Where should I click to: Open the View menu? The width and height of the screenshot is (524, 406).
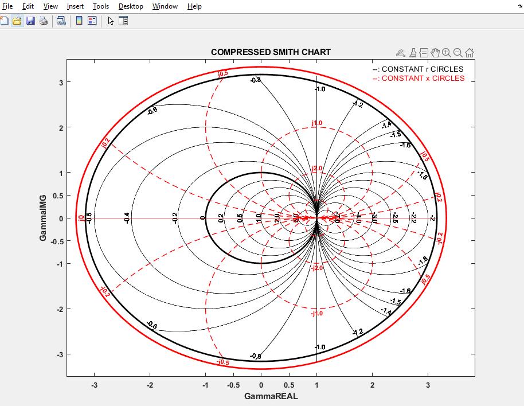[x=50, y=6]
